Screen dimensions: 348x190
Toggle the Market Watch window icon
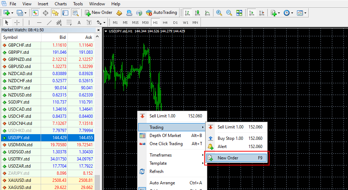click(x=35, y=13)
